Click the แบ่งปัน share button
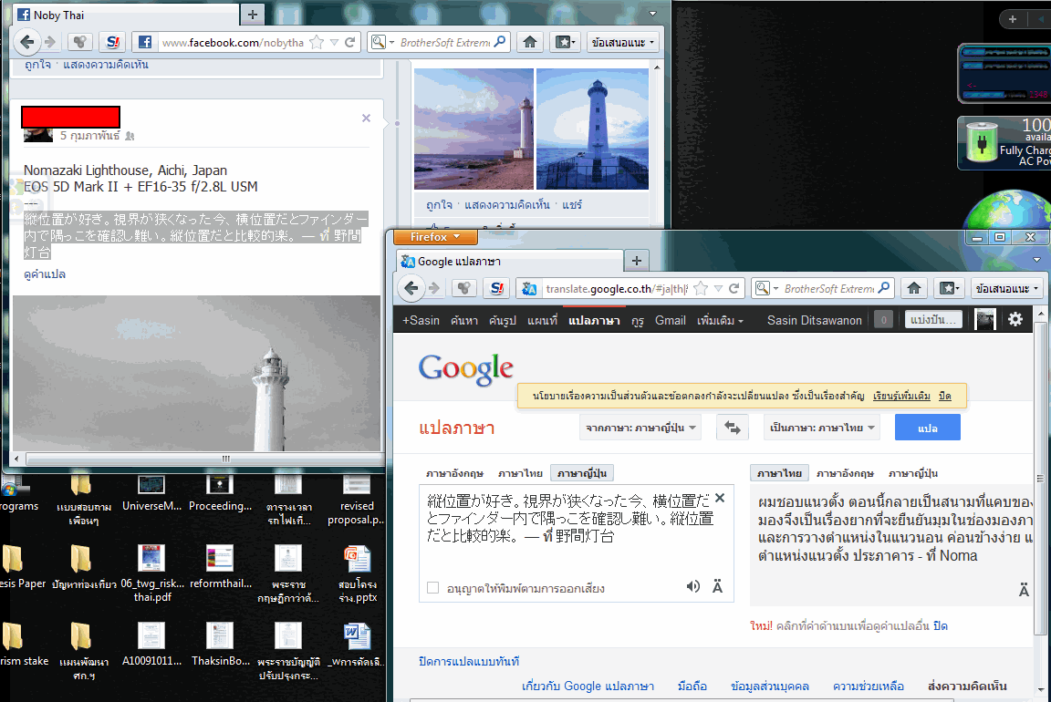The image size is (1051, 702). (x=933, y=319)
